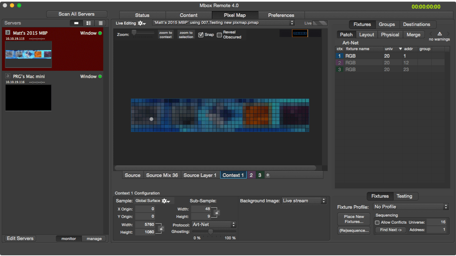Open the Background Image Live stream dropdown

pos(304,201)
